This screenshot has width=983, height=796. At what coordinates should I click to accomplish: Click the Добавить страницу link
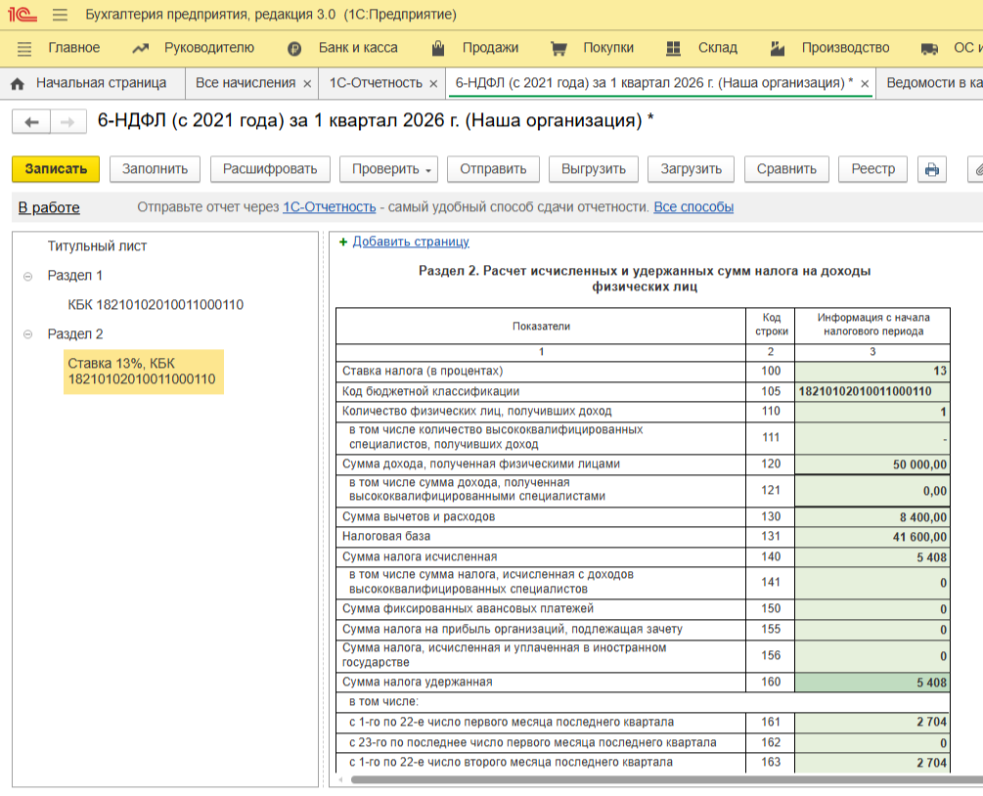tap(411, 242)
